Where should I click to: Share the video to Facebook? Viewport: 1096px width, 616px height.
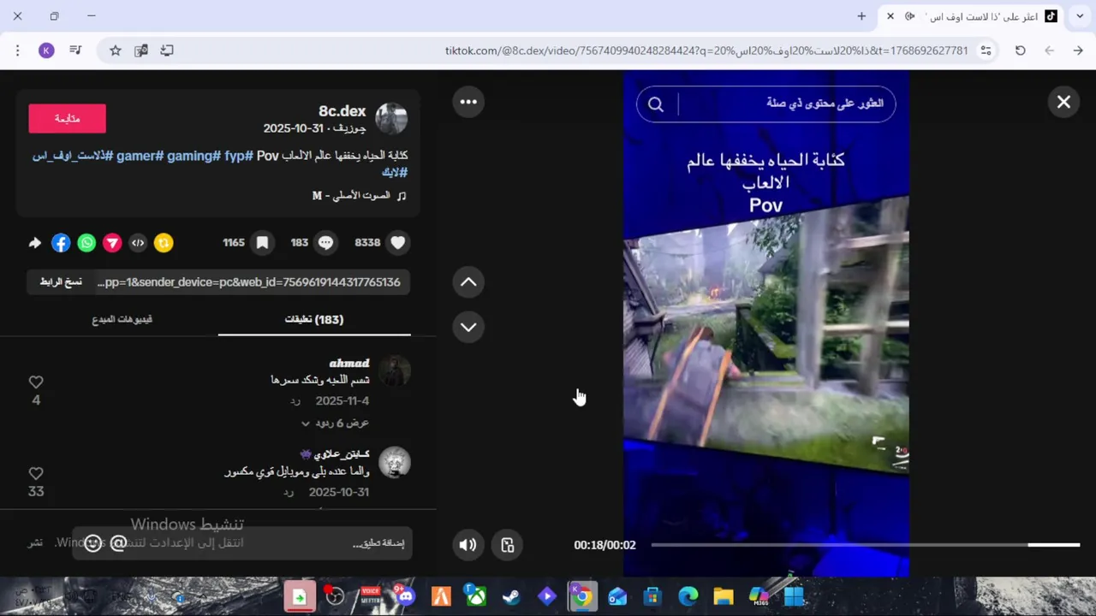point(61,243)
